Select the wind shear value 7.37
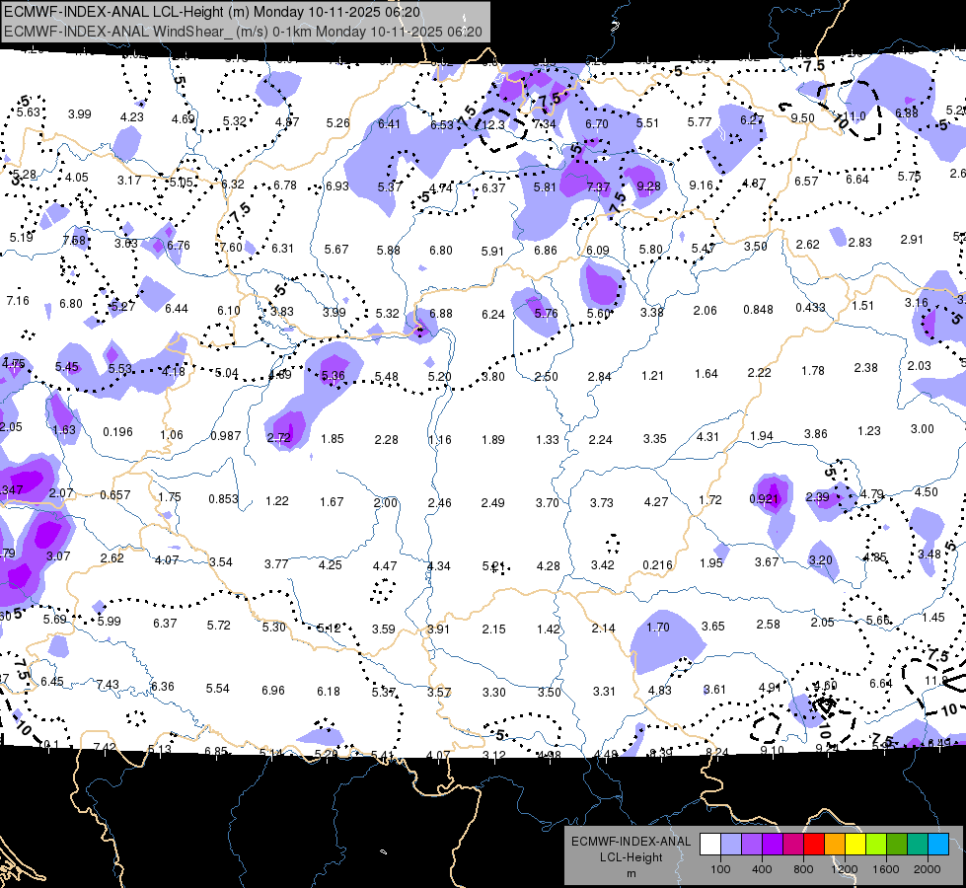The height and width of the screenshot is (888, 966). coord(598,186)
